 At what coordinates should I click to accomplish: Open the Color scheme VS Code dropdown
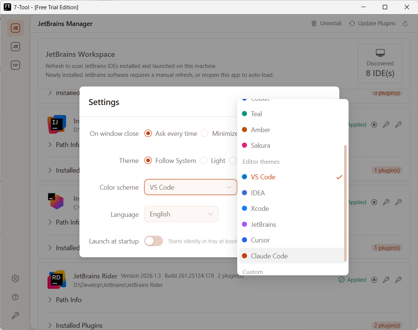tap(190, 187)
